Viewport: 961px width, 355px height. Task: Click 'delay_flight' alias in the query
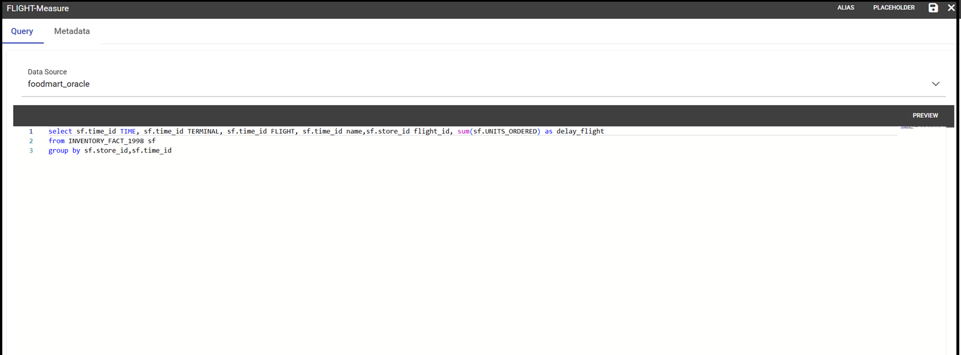(580, 131)
